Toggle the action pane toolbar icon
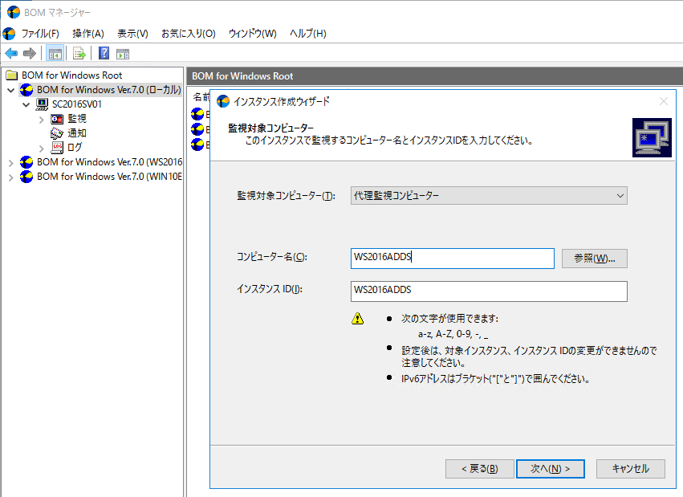Image resolution: width=683 pixels, height=497 pixels. click(123, 54)
